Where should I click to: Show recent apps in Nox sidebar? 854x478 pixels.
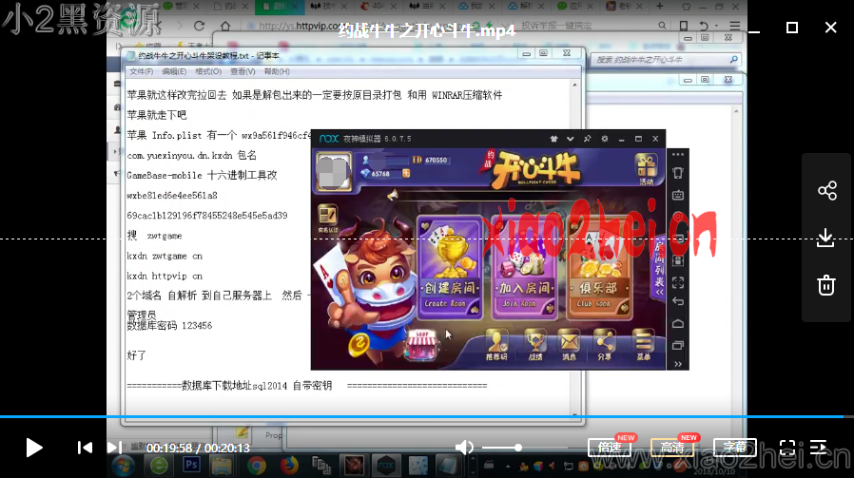[x=678, y=345]
